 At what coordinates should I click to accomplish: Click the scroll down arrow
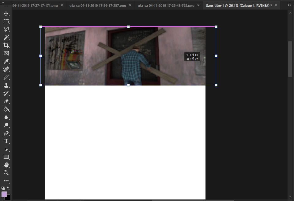pos(290,196)
